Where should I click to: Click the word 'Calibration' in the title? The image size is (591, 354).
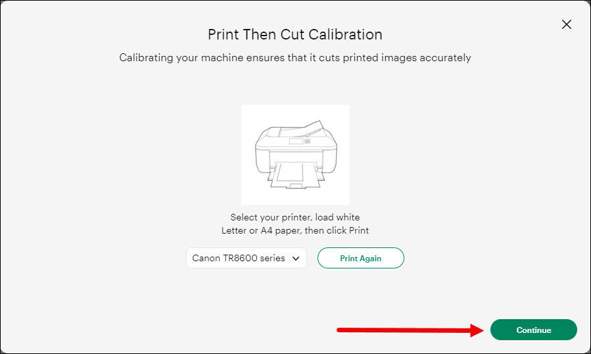tap(348, 34)
